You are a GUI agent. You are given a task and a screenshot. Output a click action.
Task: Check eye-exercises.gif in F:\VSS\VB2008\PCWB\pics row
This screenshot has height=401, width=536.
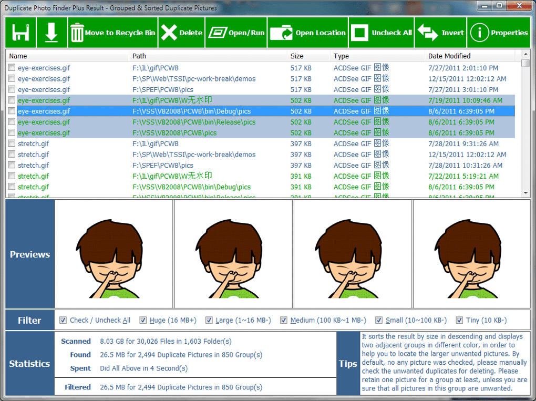coord(12,132)
